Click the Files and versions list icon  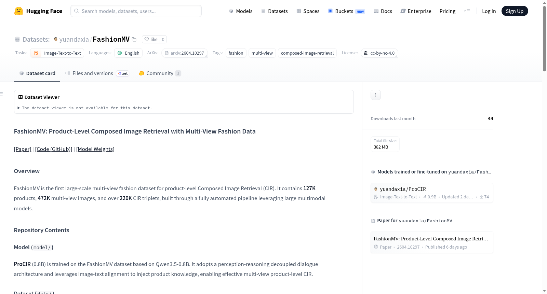68,73
